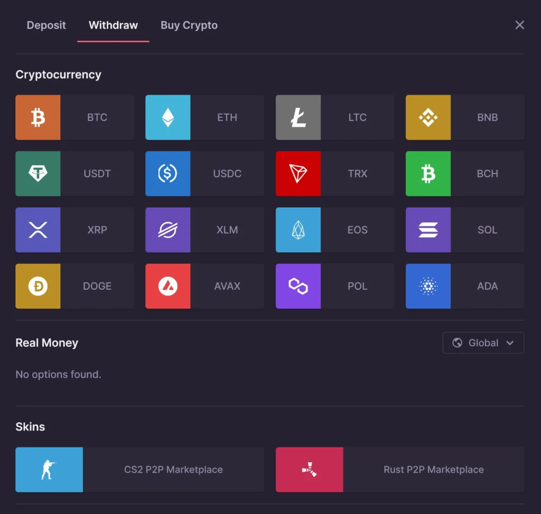Click the green Tether USDT icon

[38, 173]
